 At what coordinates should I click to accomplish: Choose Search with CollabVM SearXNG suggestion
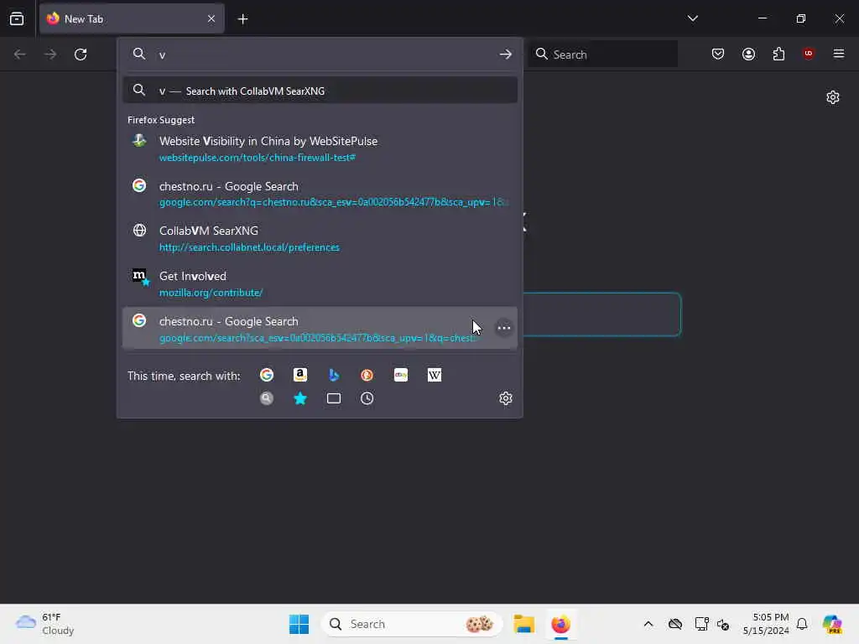(x=320, y=91)
